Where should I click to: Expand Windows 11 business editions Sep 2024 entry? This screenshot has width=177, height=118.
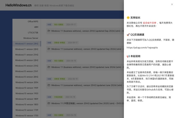coord(86,31)
